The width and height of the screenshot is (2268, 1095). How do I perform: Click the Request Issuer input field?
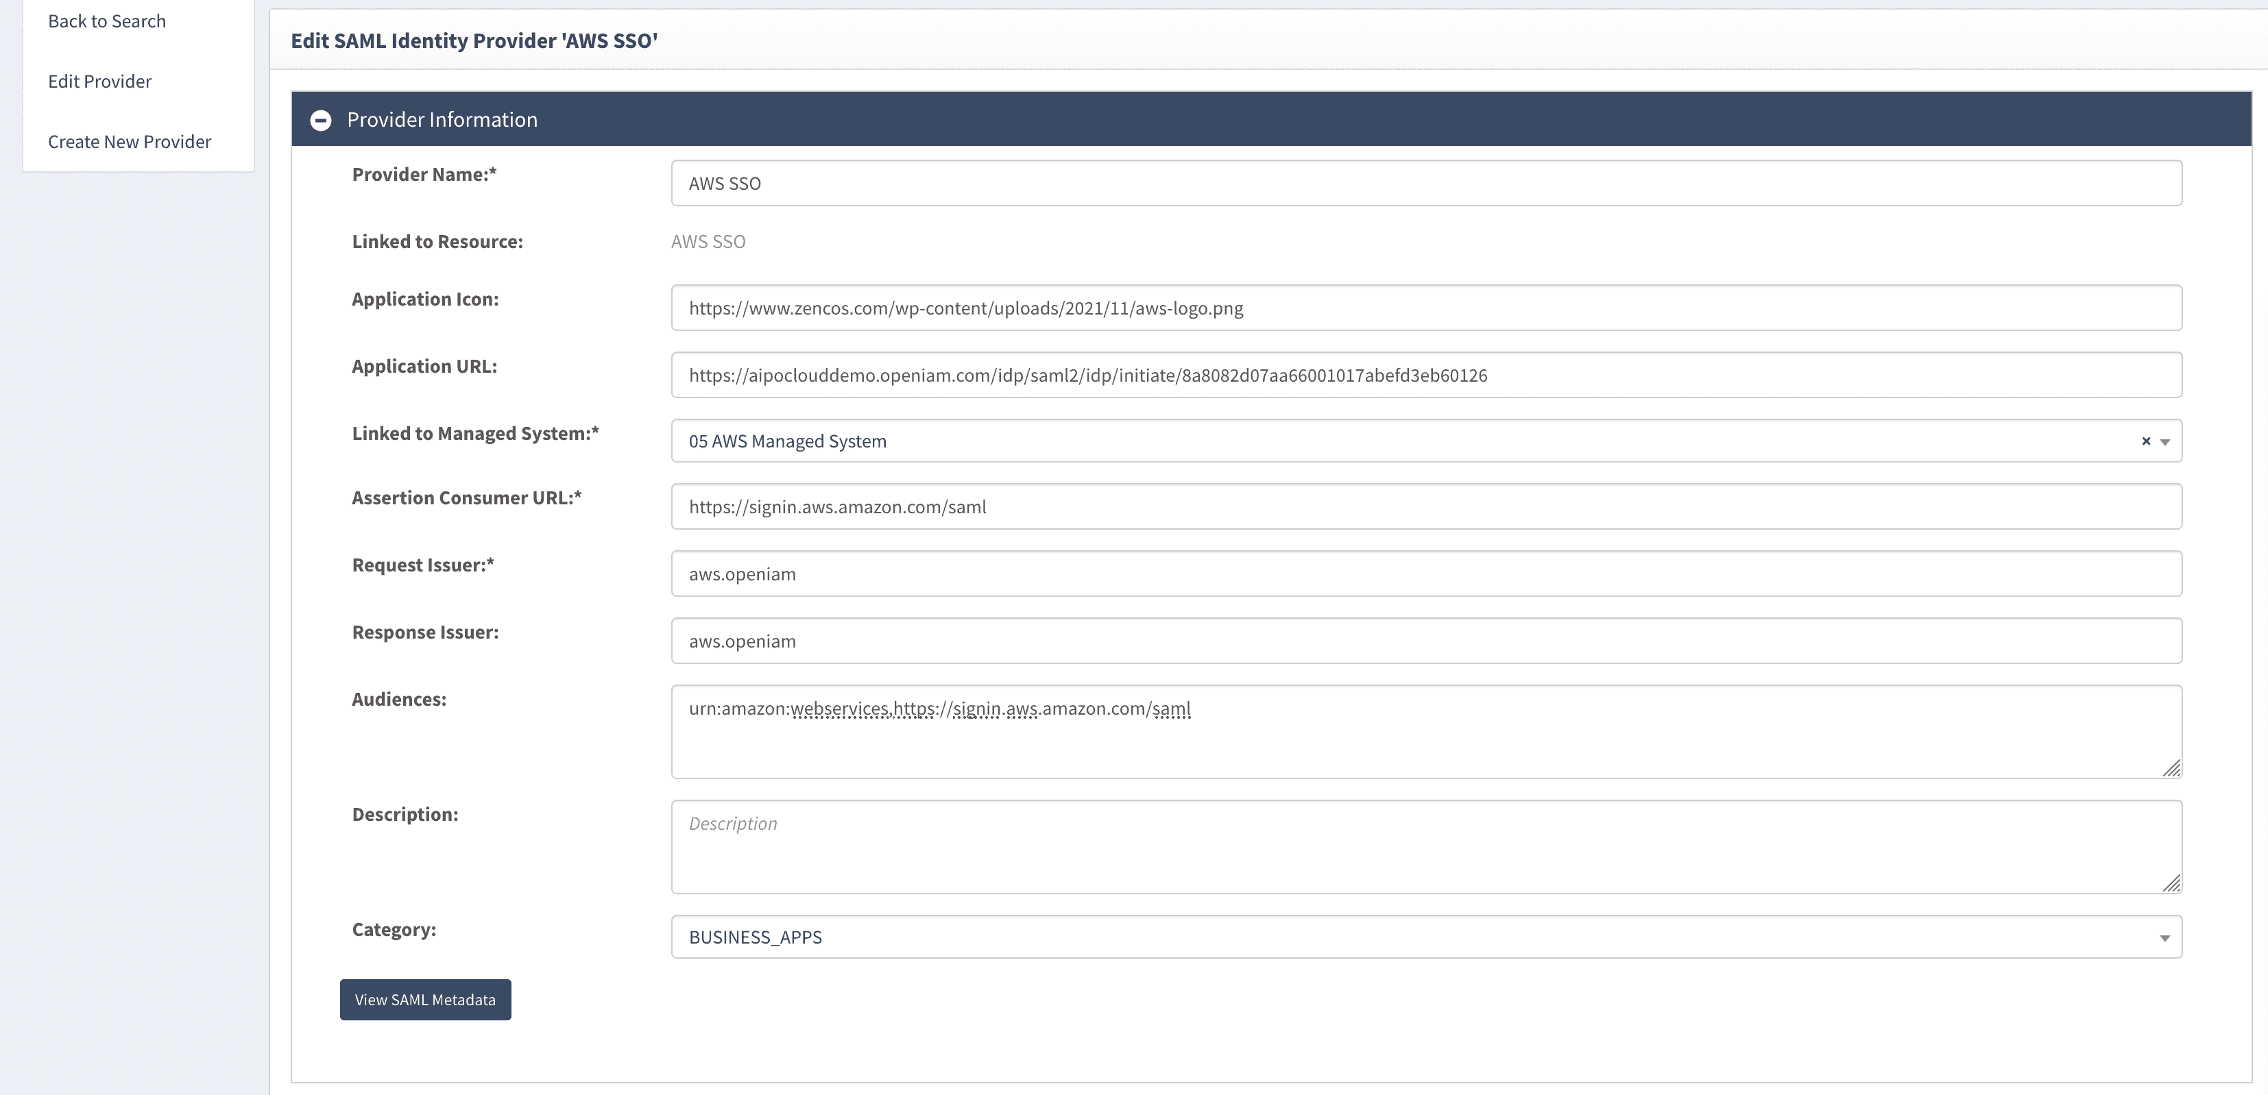click(1425, 574)
